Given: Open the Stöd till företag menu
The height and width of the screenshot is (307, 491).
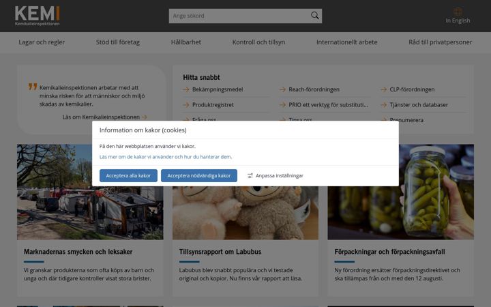Looking at the screenshot, I should coord(118,42).
